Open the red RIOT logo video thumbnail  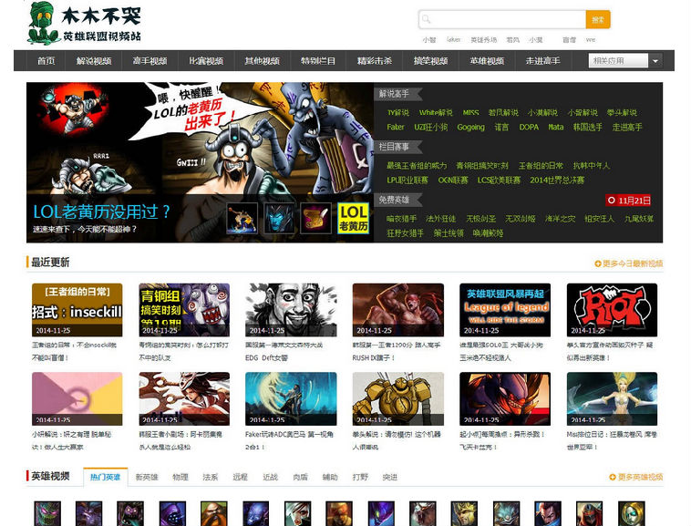coord(612,310)
